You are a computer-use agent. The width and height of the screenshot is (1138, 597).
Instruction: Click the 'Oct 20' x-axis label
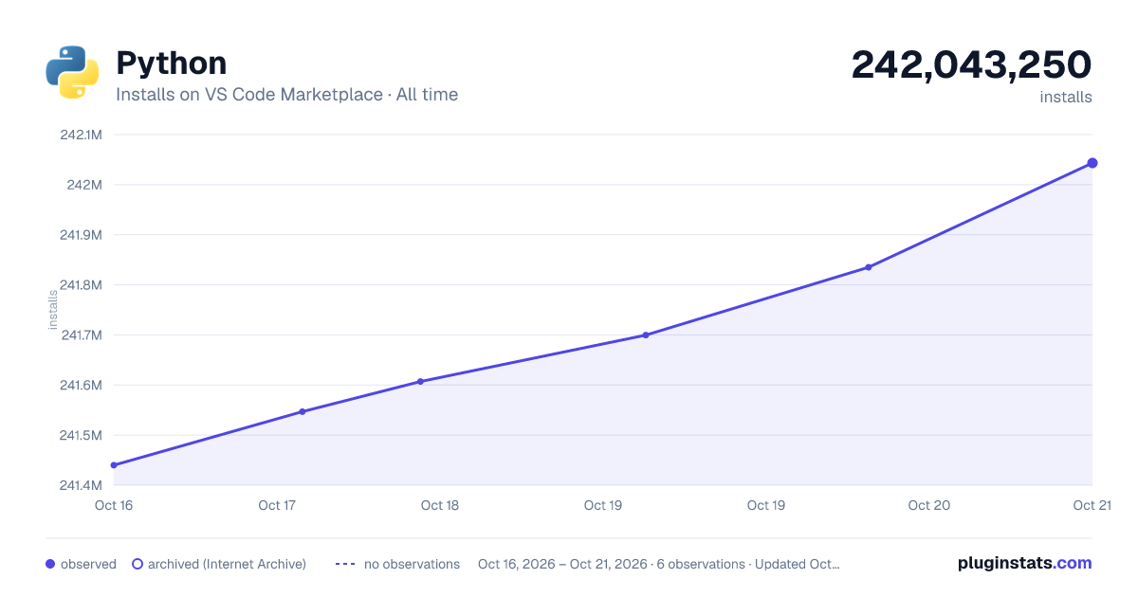pyautogui.click(x=929, y=505)
